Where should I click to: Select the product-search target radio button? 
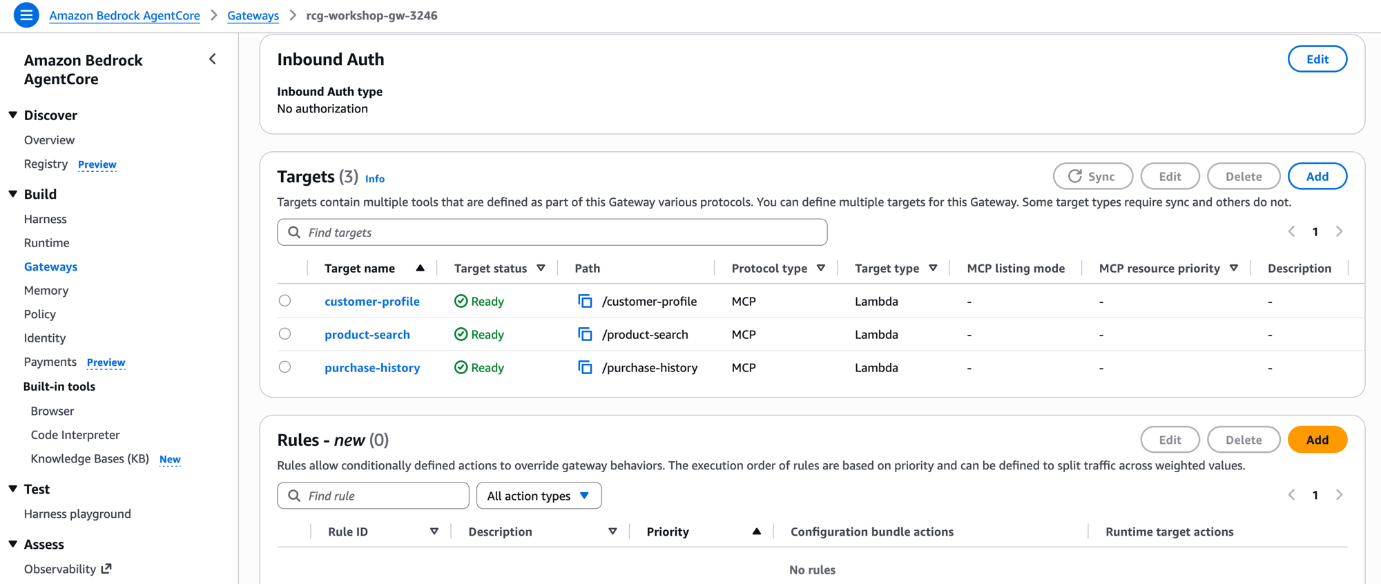(284, 333)
